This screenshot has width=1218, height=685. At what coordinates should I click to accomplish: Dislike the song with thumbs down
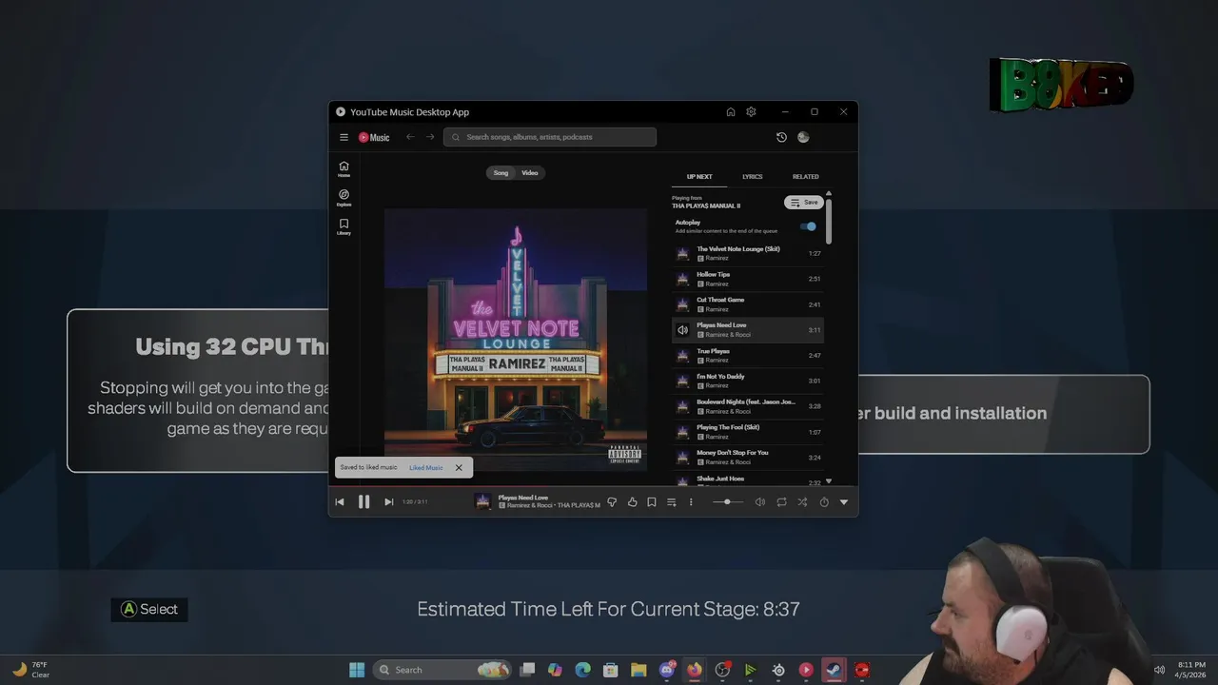tap(612, 501)
